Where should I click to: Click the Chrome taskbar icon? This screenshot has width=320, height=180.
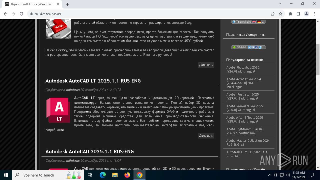coord(139,175)
